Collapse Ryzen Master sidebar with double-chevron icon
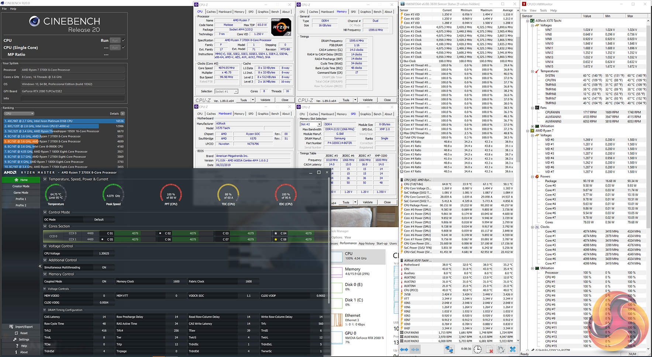This screenshot has height=357, width=652. [x=40, y=266]
